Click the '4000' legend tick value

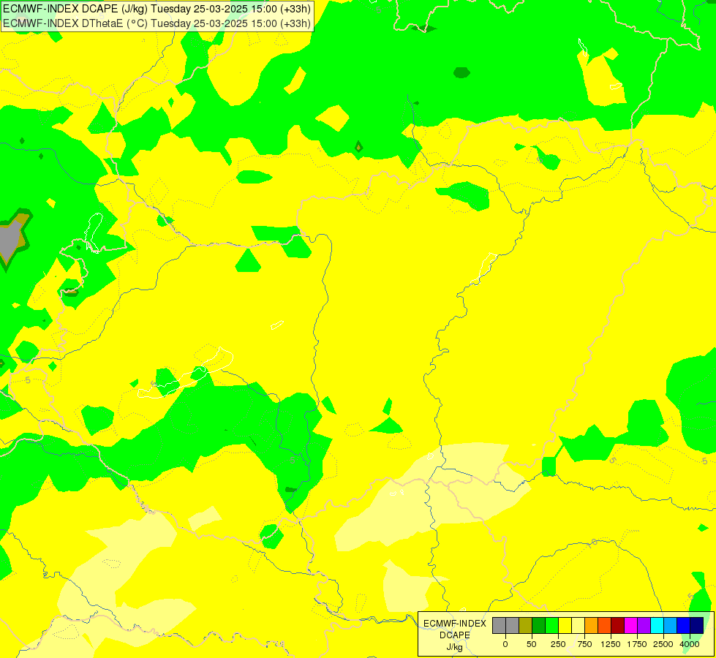pyautogui.click(x=690, y=644)
